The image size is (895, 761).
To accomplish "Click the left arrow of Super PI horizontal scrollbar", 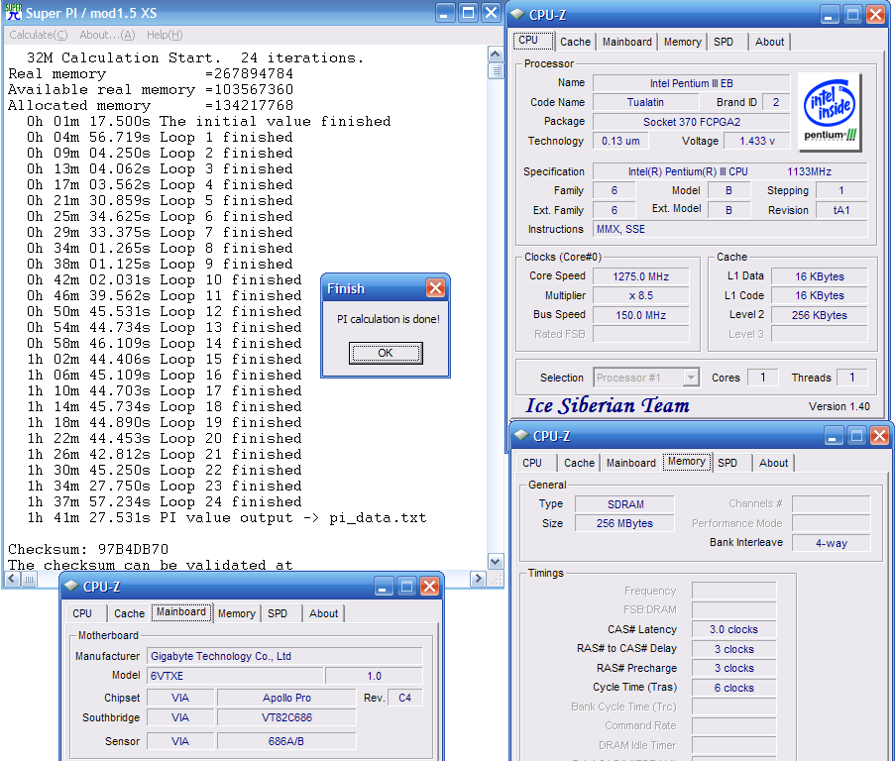I will click(x=12, y=580).
